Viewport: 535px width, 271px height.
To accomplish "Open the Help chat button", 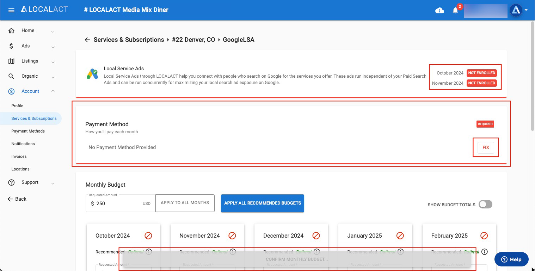I will [x=511, y=259].
